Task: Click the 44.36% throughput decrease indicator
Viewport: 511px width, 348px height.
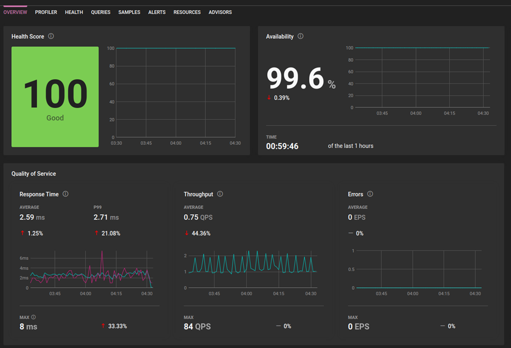Action: [x=197, y=233]
